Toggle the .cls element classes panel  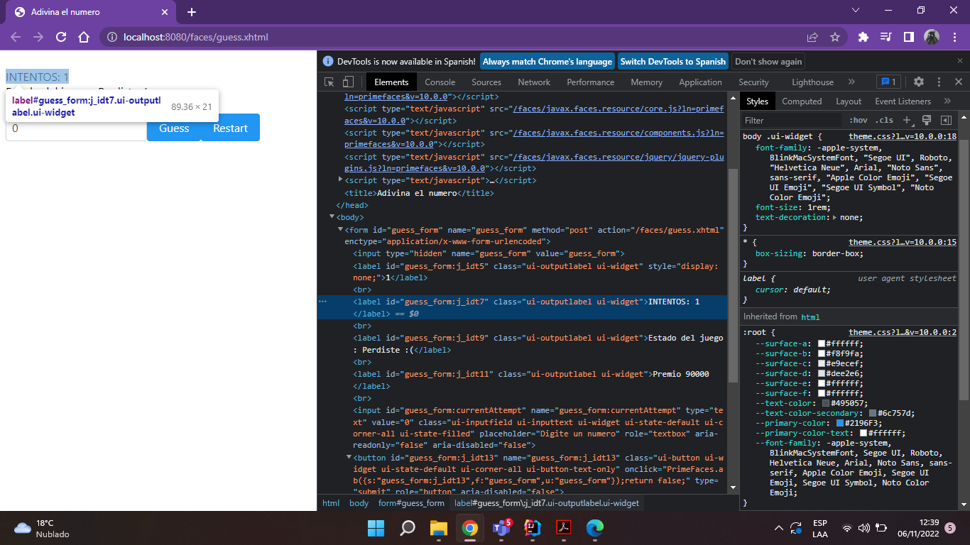(x=884, y=121)
